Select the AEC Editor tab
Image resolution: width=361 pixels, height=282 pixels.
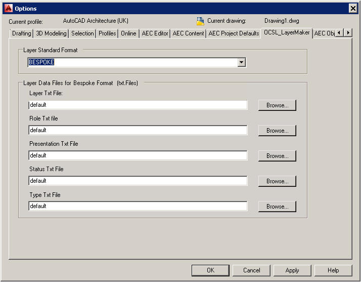click(155, 33)
